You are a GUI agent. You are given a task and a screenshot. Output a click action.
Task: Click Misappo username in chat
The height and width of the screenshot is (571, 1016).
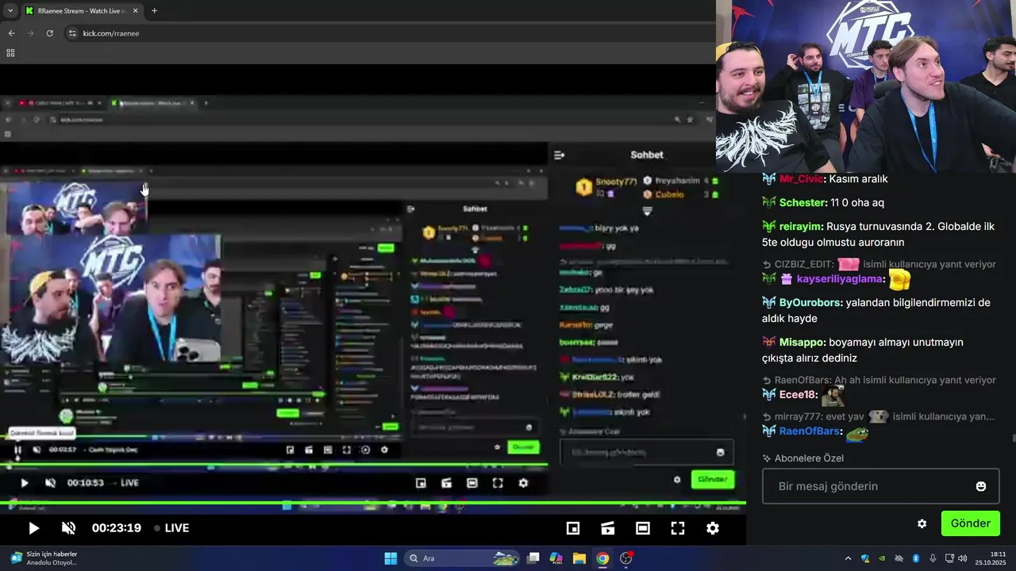coord(802,343)
